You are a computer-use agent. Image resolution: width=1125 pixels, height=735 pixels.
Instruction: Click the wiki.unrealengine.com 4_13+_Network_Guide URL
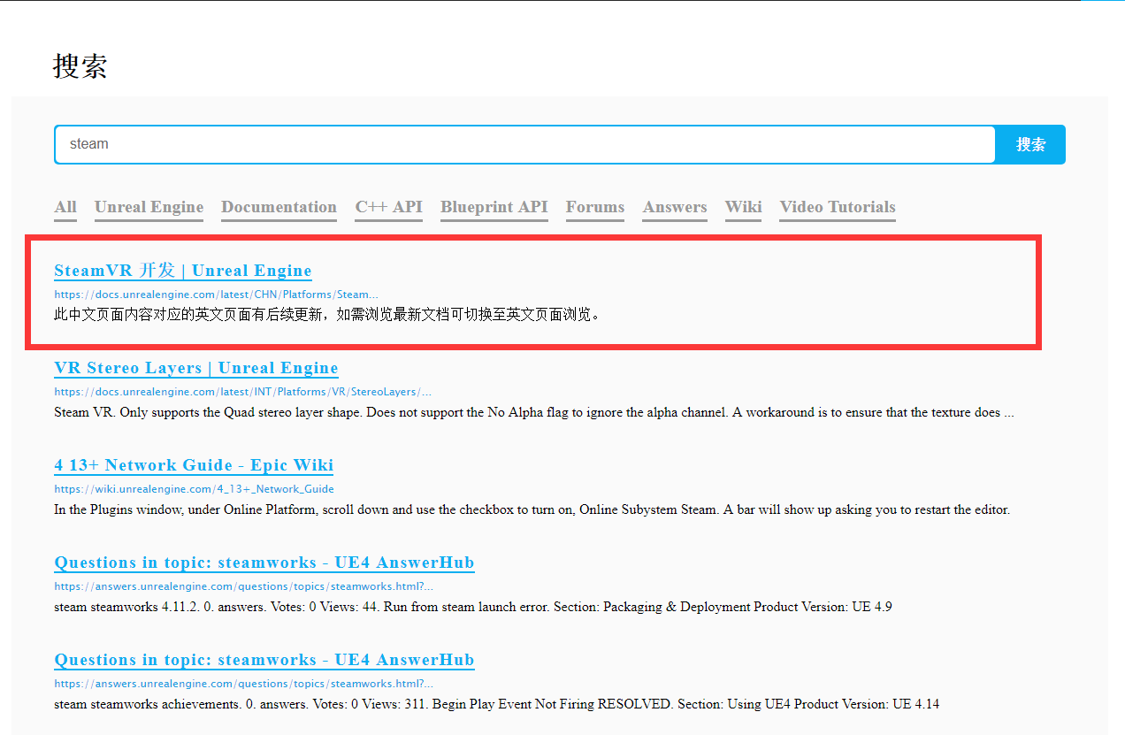194,489
